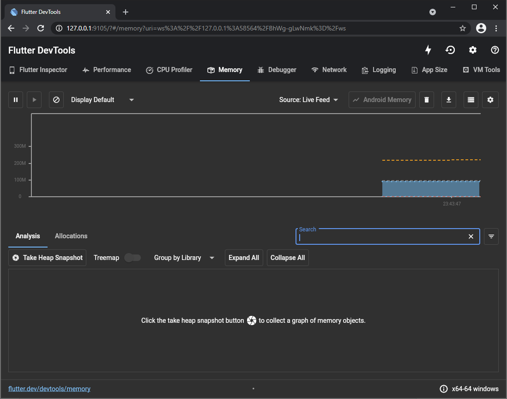Pause the memory chart feed

pos(16,100)
